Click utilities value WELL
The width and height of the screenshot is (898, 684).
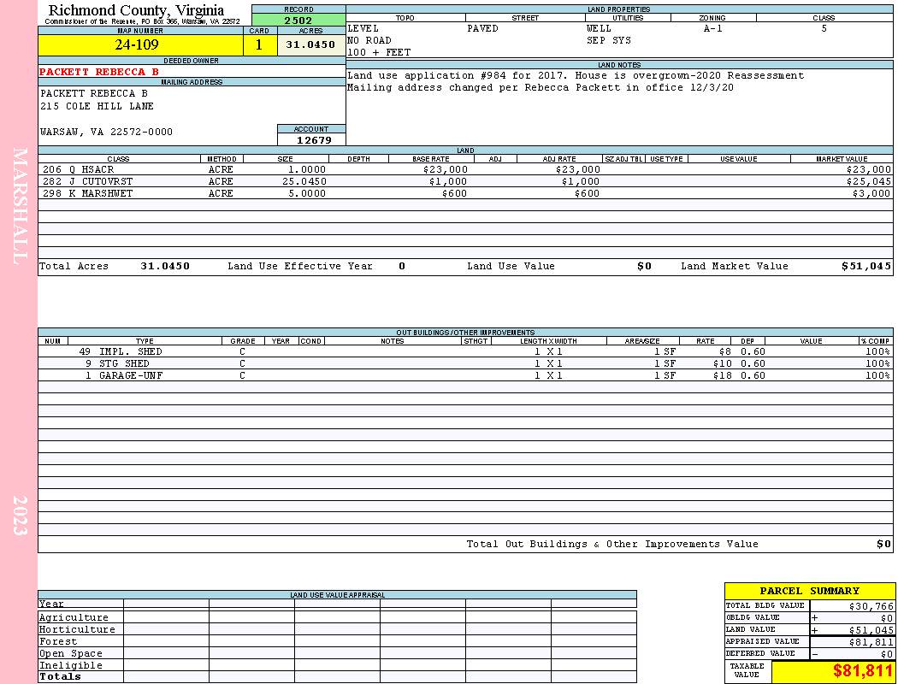pos(599,28)
